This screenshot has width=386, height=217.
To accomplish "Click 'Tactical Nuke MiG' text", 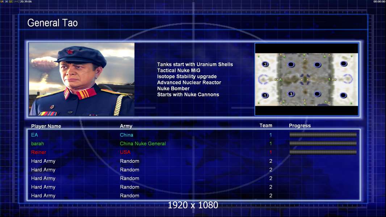I will coord(179,70).
